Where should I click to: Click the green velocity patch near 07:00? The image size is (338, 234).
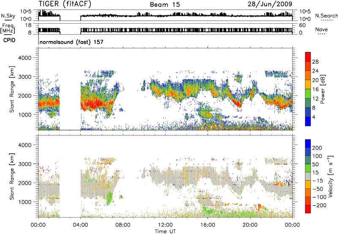(110, 198)
